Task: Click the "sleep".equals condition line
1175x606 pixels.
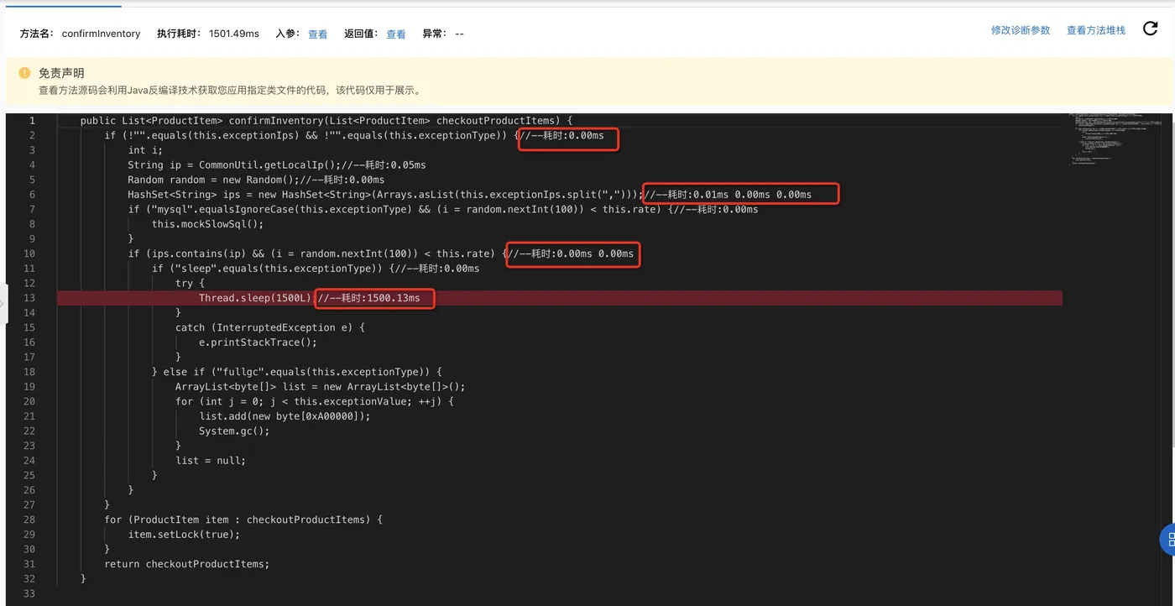Action: 316,269
